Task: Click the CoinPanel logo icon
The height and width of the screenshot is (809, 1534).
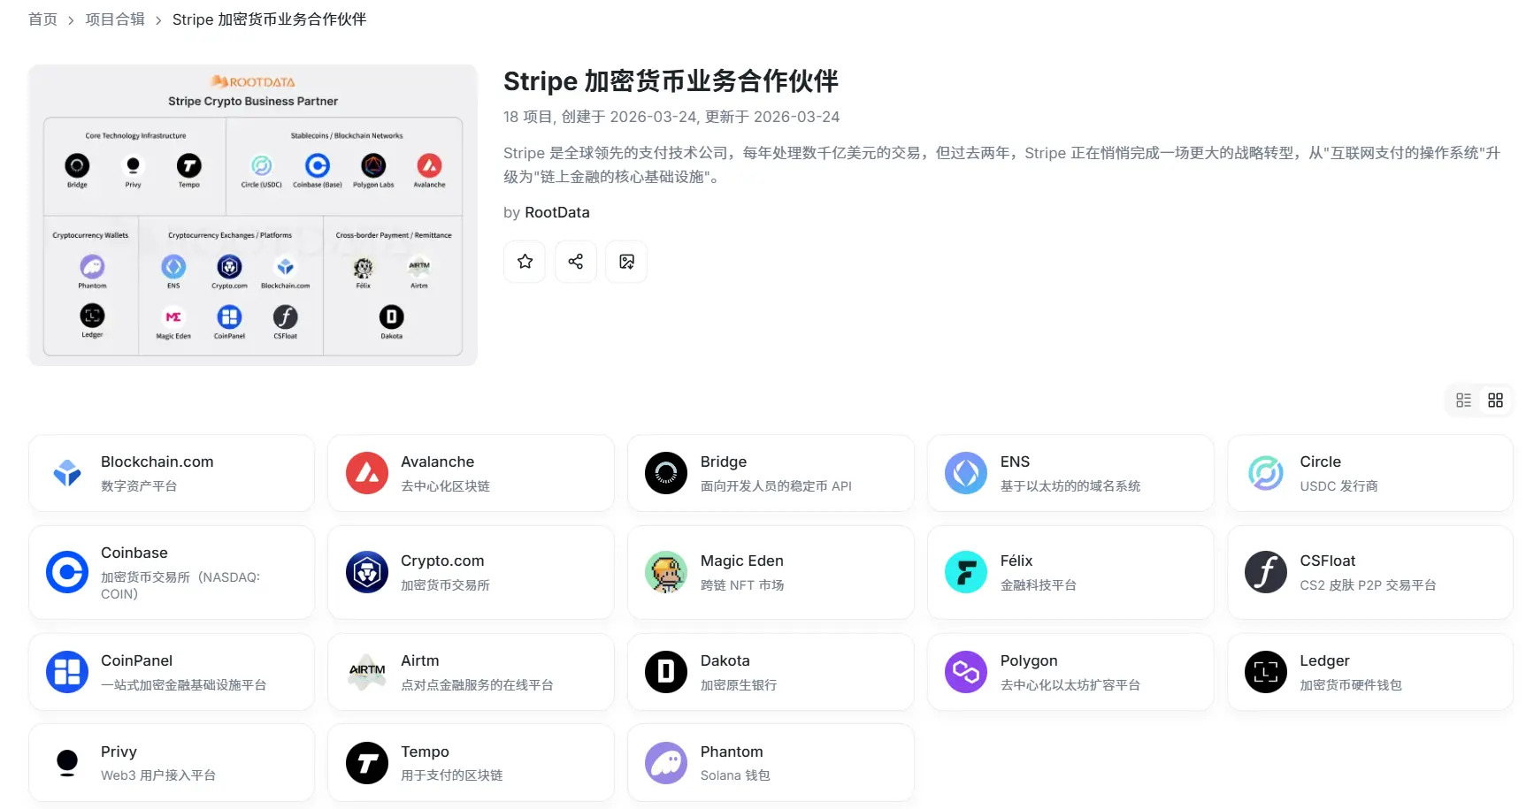Action: 67,672
